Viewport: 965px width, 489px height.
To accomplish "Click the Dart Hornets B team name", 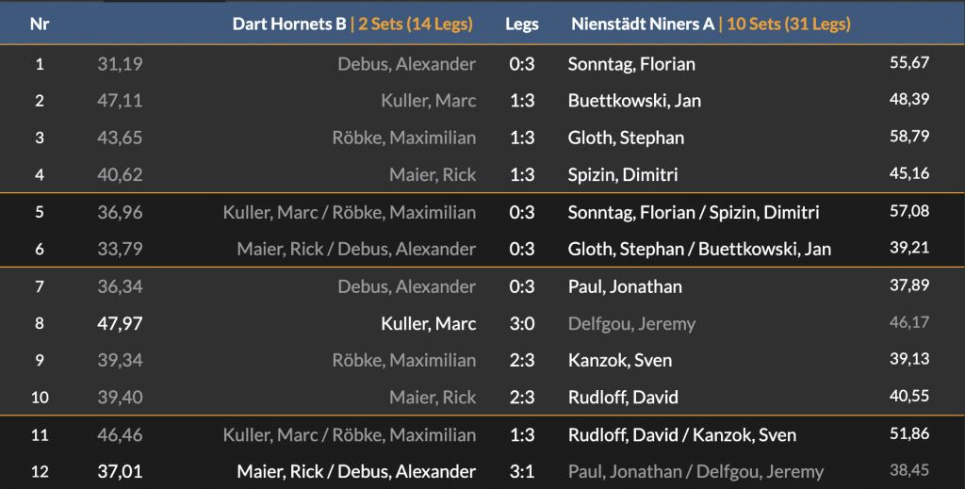I will 289,24.
